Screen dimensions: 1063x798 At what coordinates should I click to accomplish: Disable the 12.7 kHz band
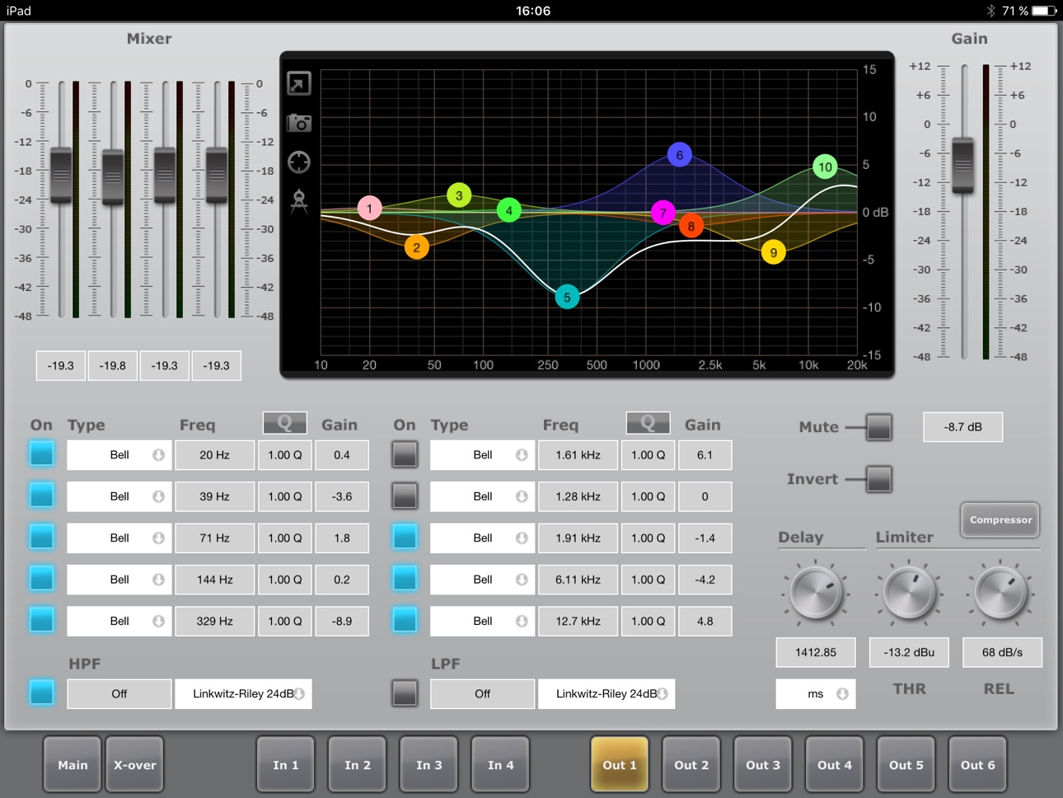pyautogui.click(x=405, y=620)
